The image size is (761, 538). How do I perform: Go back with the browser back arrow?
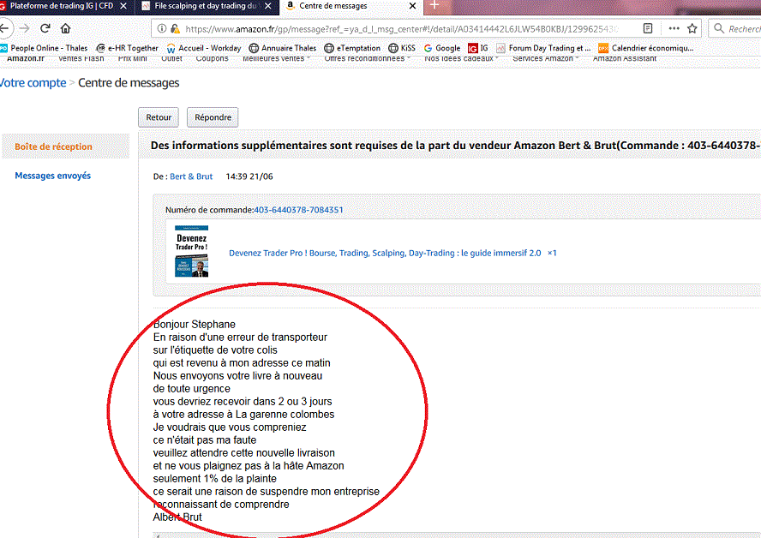click(4, 28)
